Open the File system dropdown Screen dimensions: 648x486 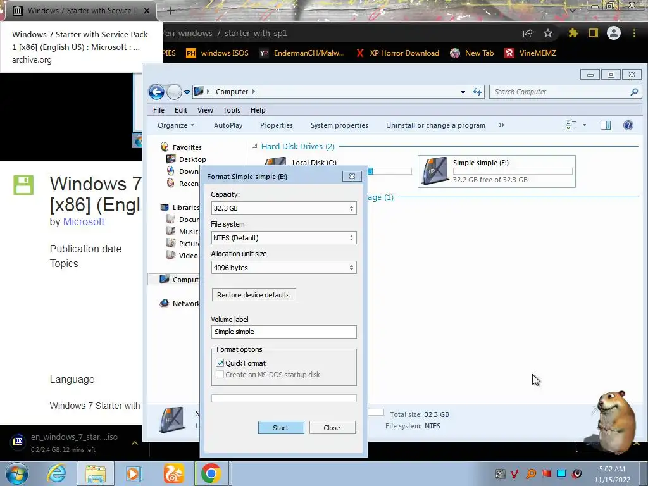[x=283, y=238]
